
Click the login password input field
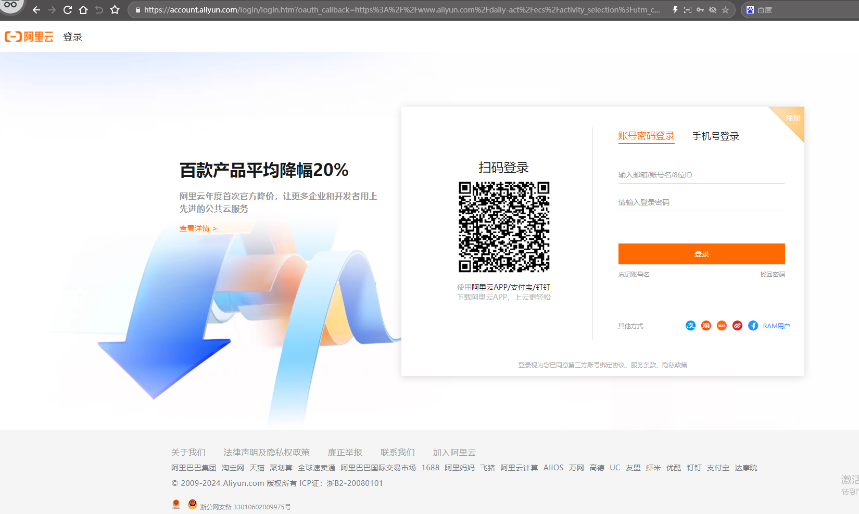(701, 202)
